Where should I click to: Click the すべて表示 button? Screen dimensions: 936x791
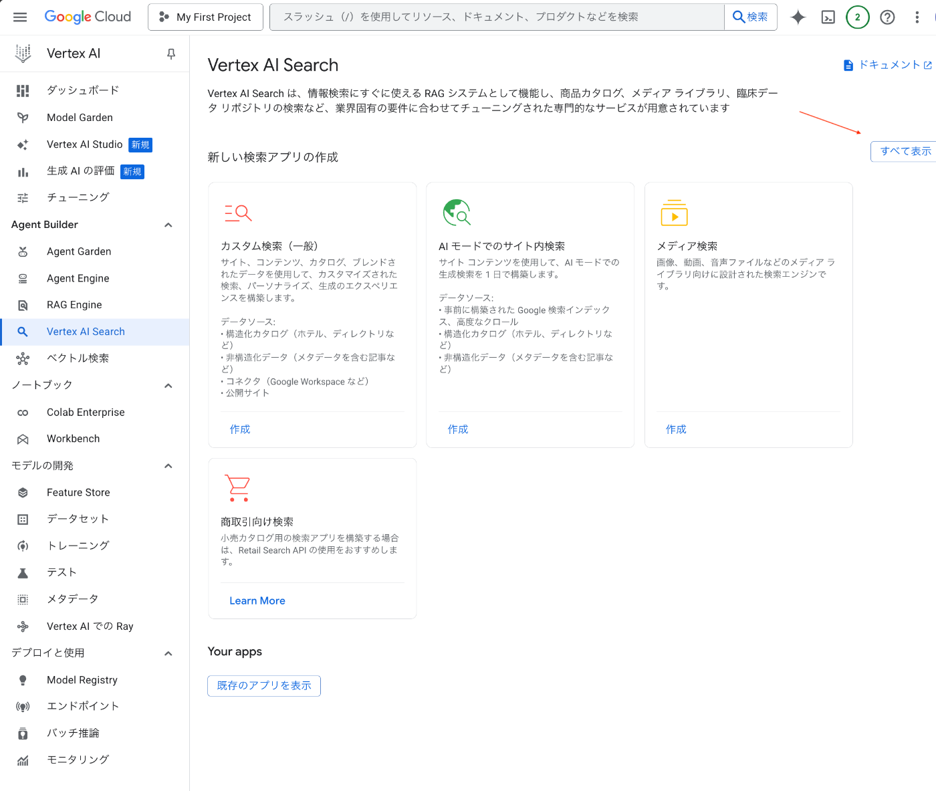click(x=905, y=151)
